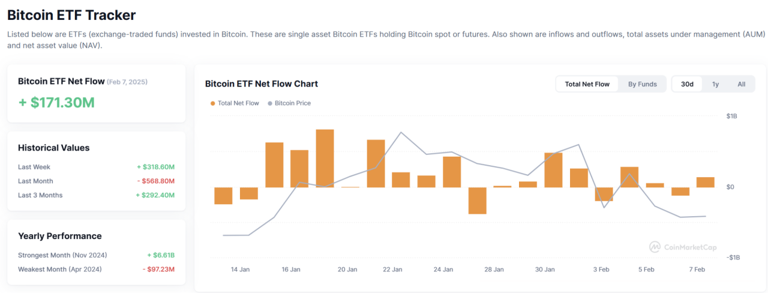
Task: Click the Last Week +$318.60M value
Action: coord(155,167)
